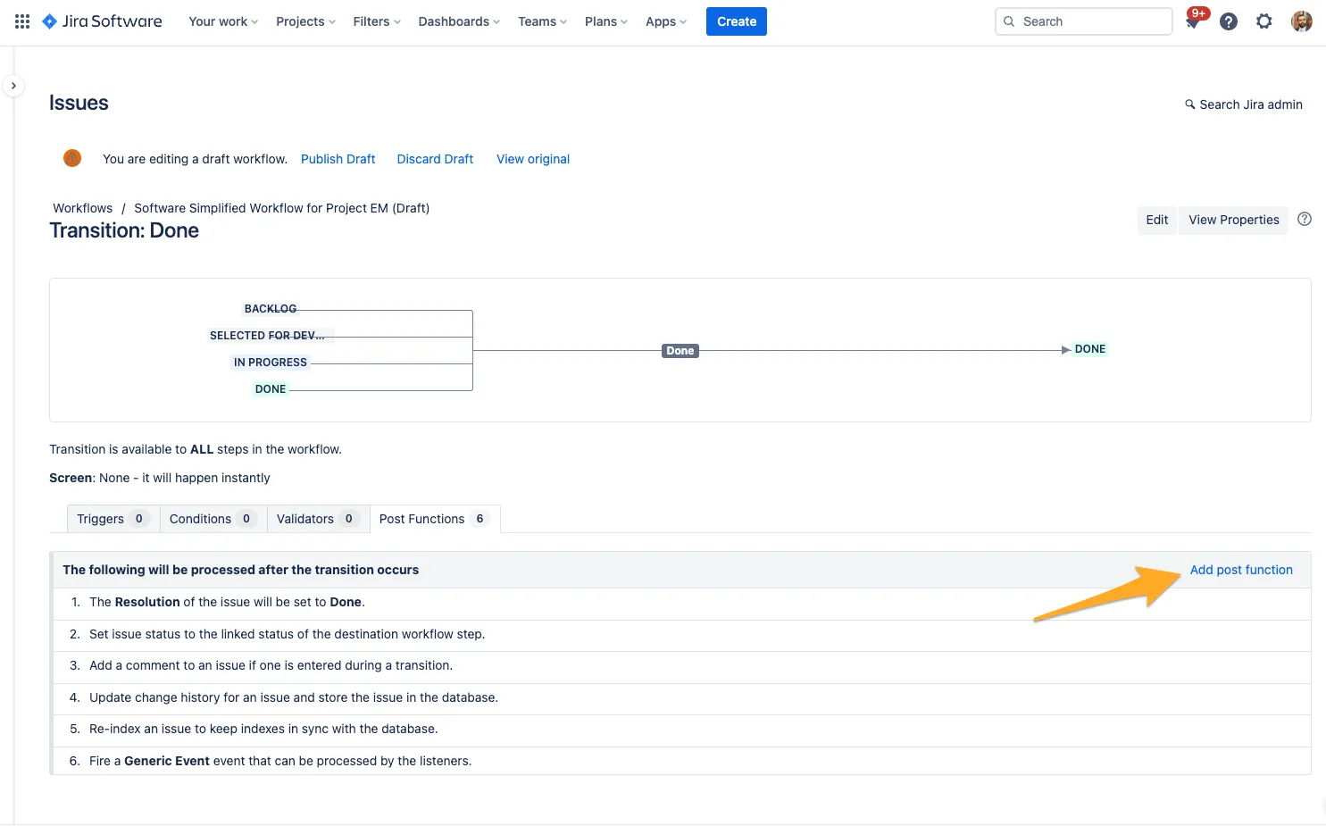Screen dimensions: 1326x826
Task: Click the Update change history post function row
Action: 681,697
